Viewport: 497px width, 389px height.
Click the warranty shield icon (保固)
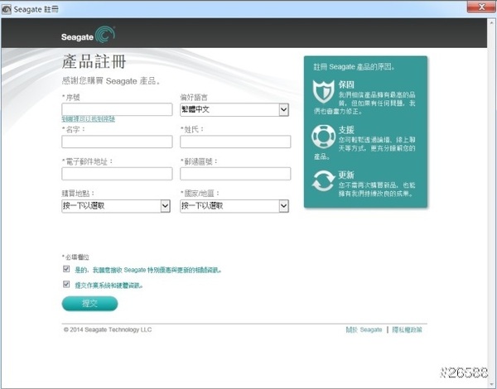(x=322, y=91)
